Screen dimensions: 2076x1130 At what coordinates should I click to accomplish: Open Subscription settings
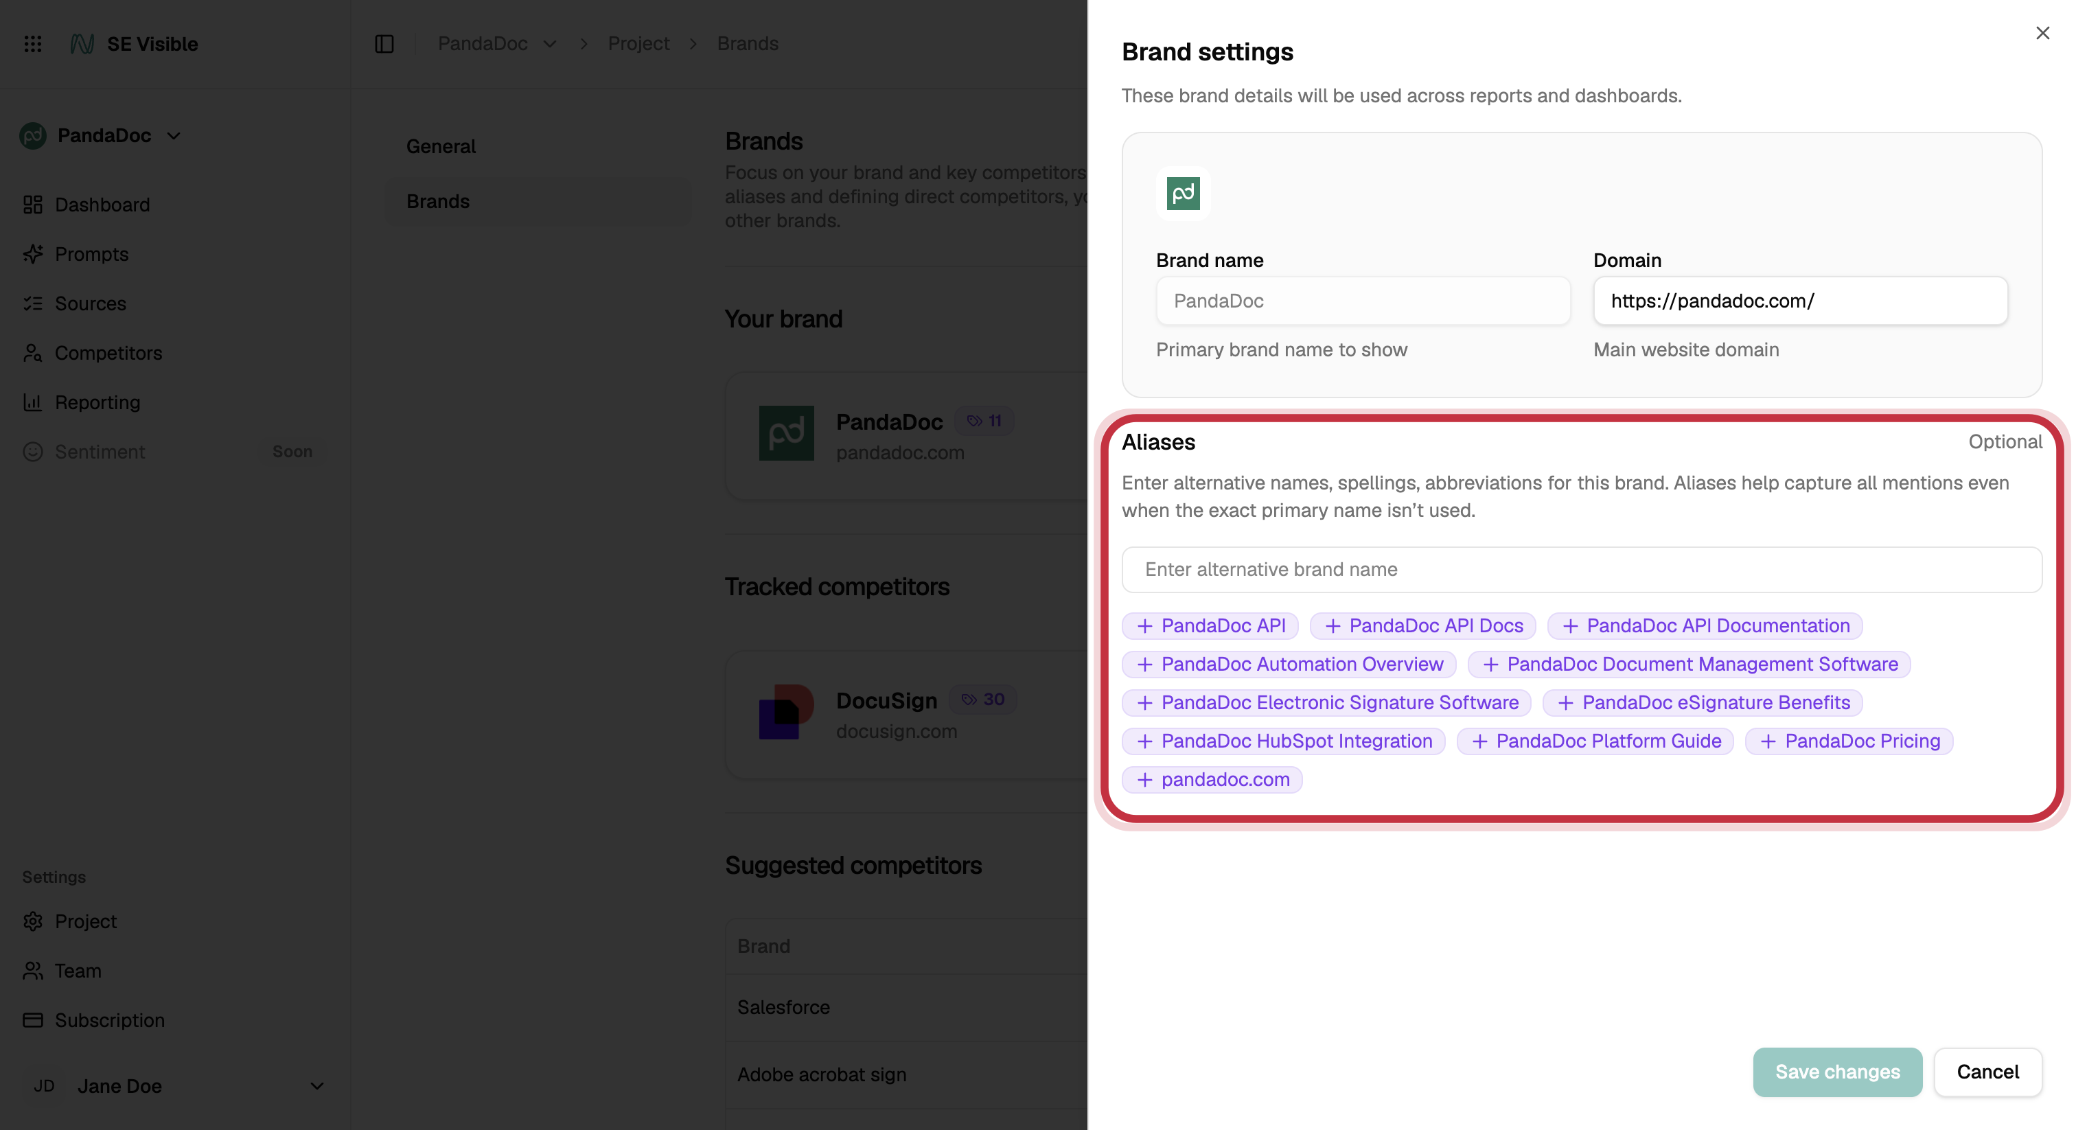(110, 1019)
